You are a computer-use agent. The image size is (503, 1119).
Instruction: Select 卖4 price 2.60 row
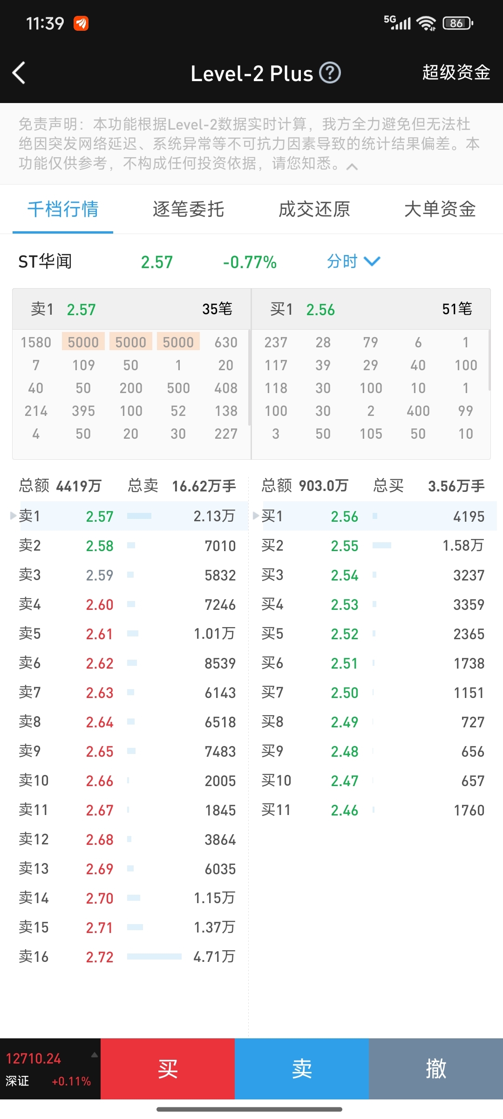(x=127, y=604)
